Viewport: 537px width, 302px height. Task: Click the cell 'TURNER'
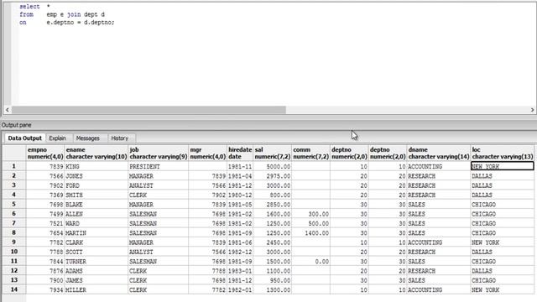pos(96,261)
